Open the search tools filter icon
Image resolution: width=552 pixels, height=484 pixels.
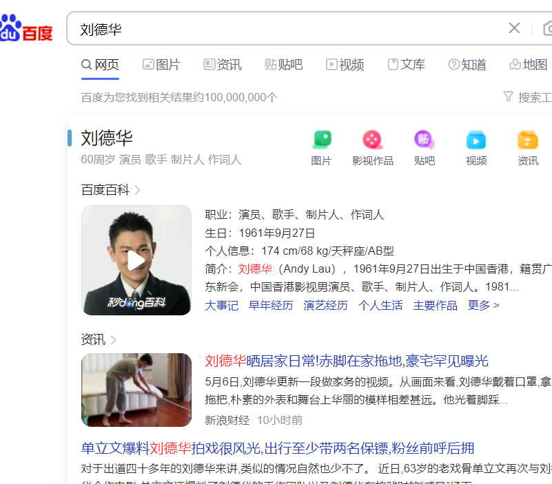[508, 96]
